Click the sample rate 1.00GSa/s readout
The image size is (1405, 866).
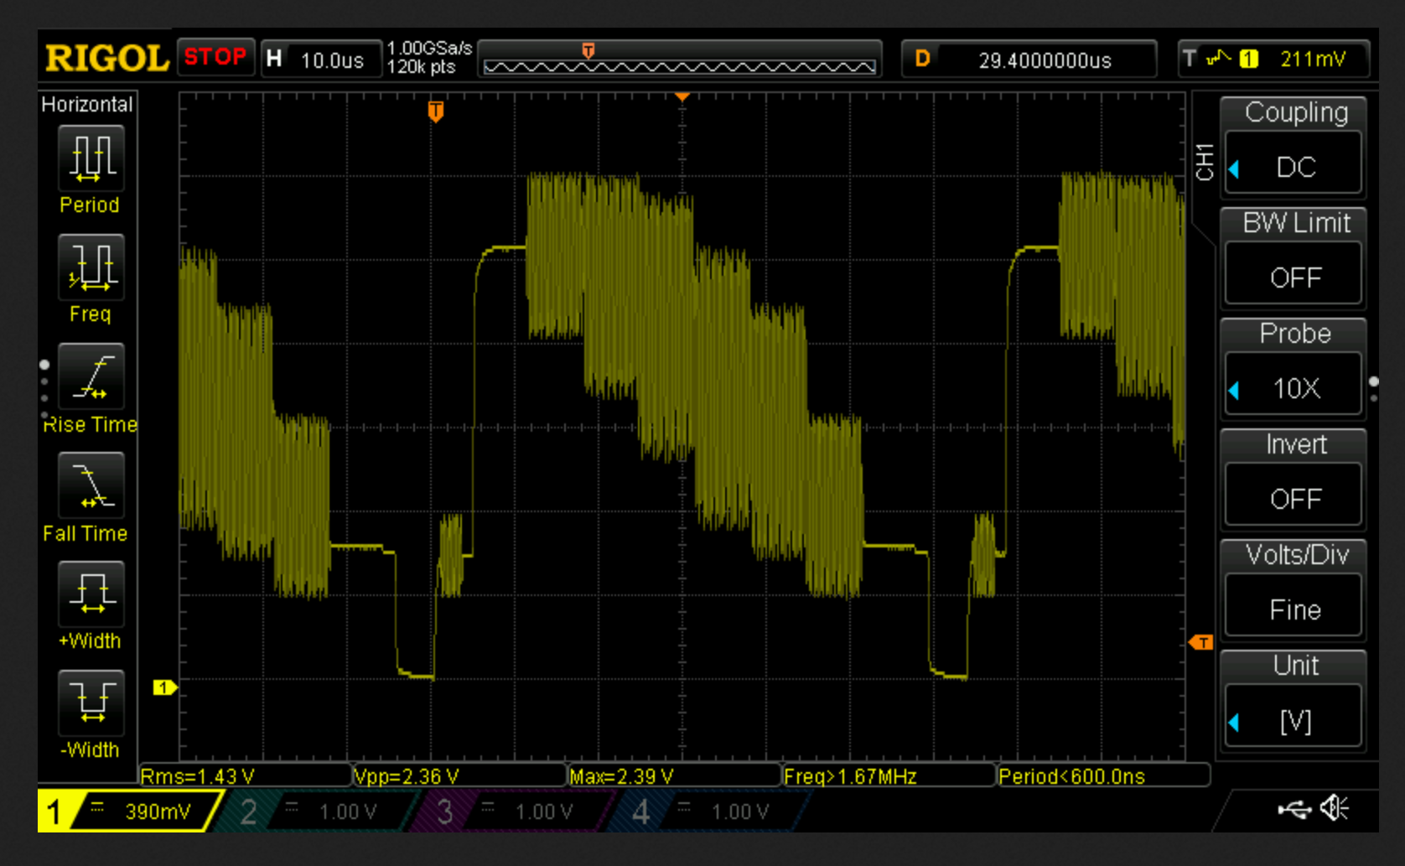pos(429,49)
